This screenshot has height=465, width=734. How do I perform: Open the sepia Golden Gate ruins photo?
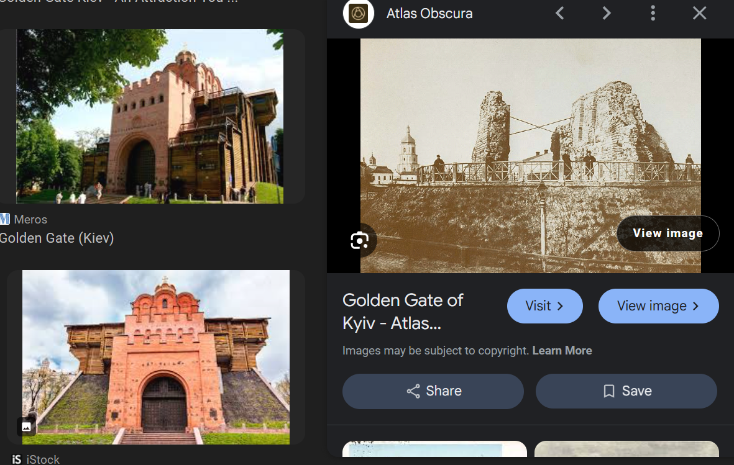tap(530, 156)
